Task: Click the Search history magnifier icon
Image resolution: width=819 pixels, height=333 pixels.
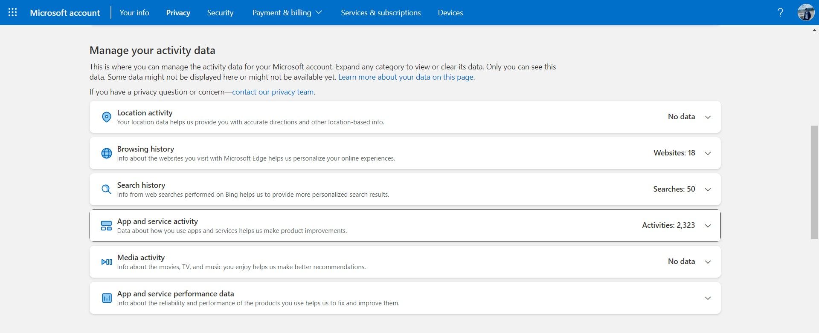Action: pos(106,189)
